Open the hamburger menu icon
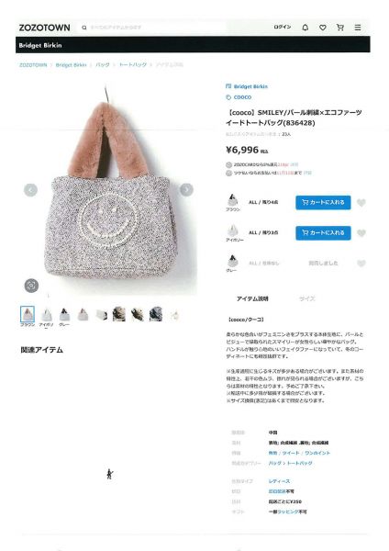Screen dimensions: 389x551 (358, 28)
